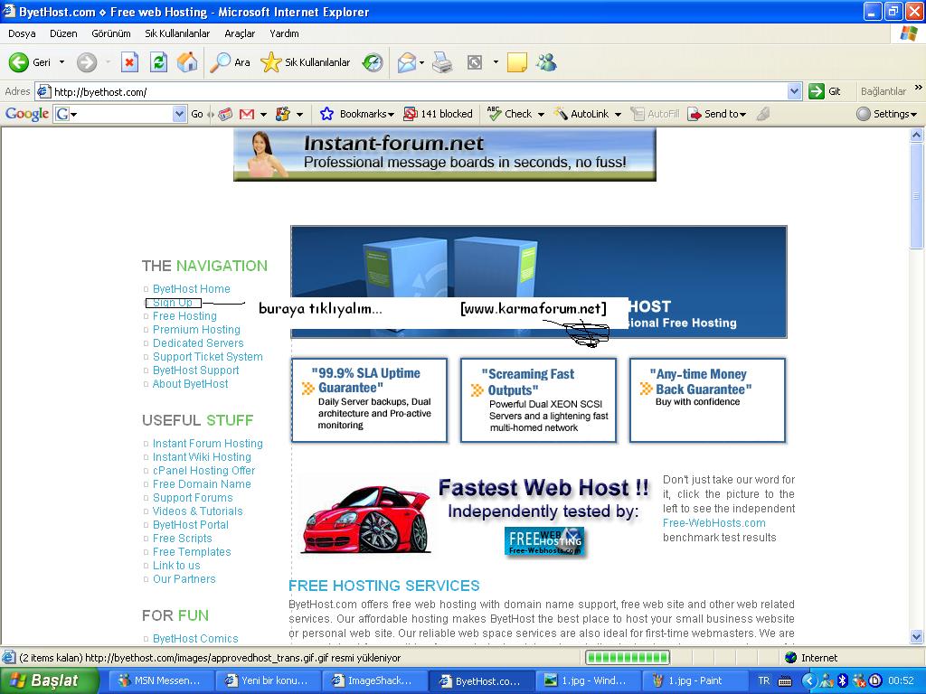Image resolution: width=926 pixels, height=694 pixels.
Task: Click the Bluetooth tray icon
Action: coord(843,680)
